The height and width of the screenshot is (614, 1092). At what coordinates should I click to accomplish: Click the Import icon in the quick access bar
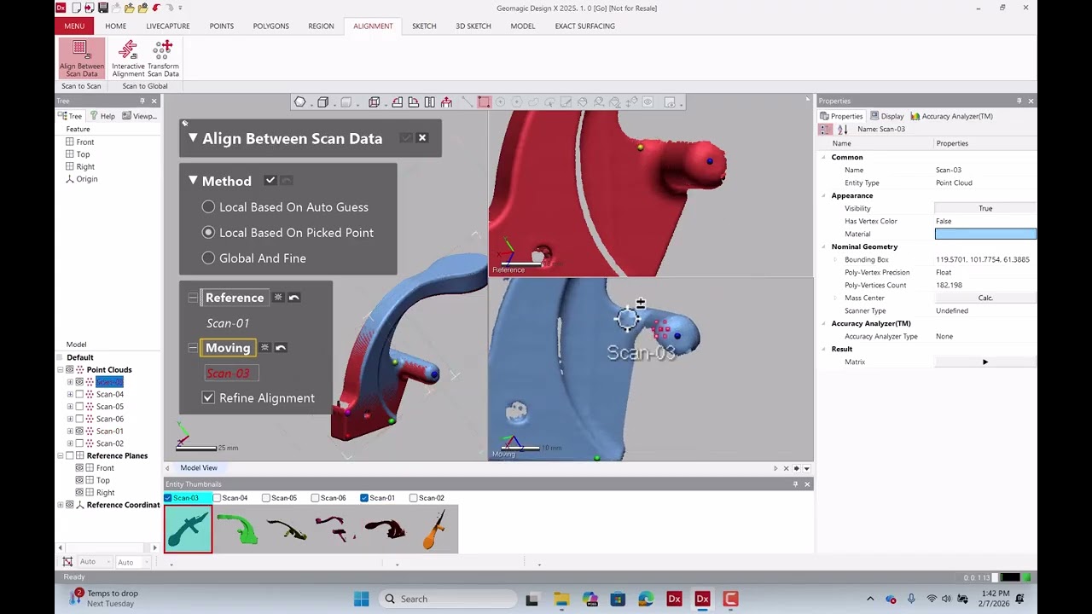[90, 8]
